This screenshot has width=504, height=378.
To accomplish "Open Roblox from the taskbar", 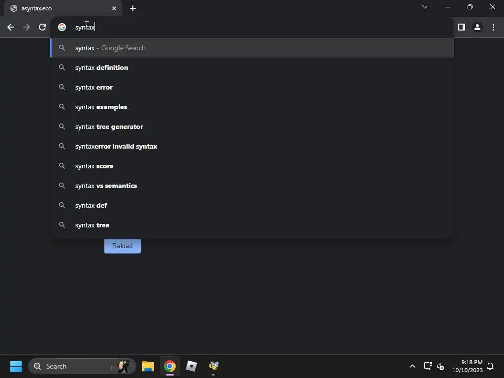I will click(191, 366).
